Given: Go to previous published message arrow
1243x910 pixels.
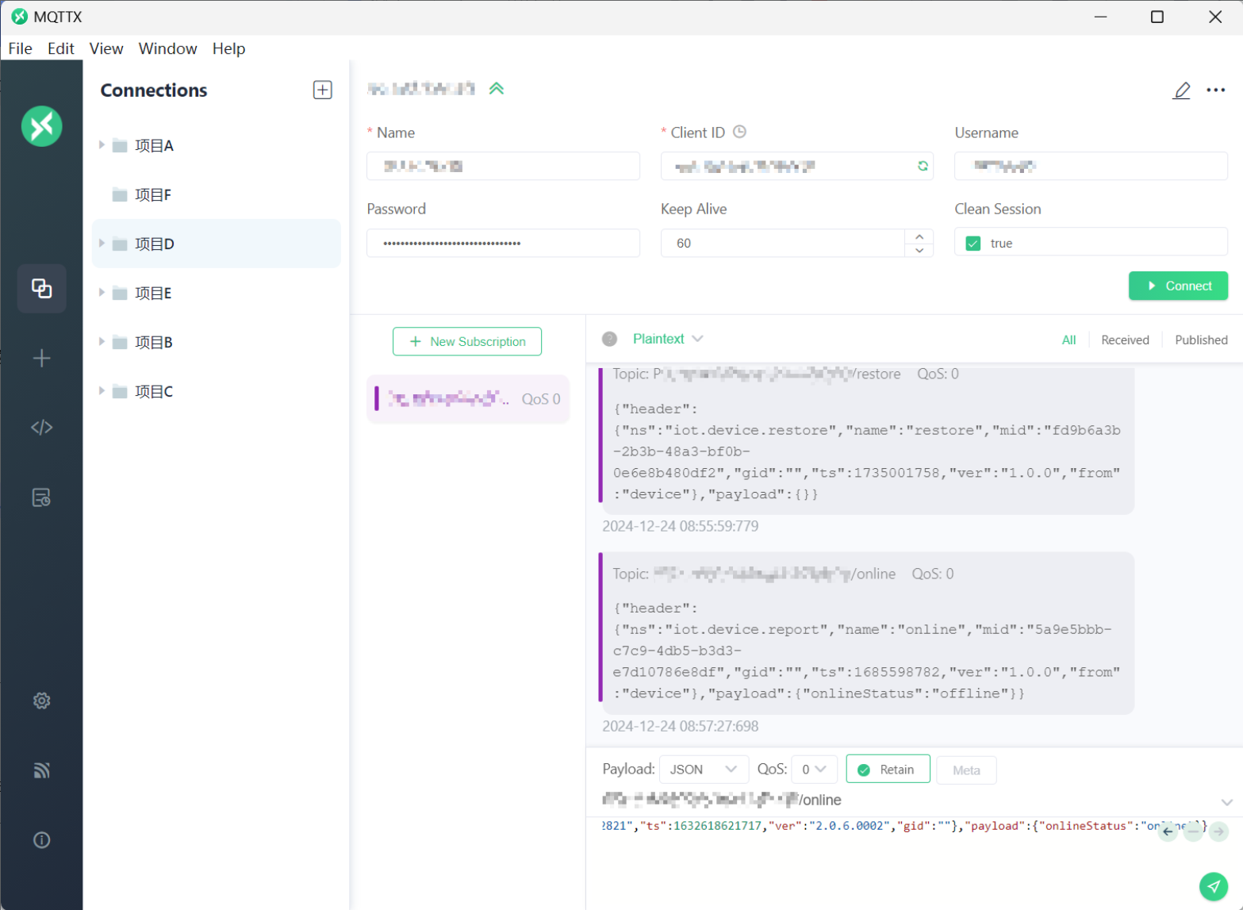Looking at the screenshot, I should tap(1168, 831).
